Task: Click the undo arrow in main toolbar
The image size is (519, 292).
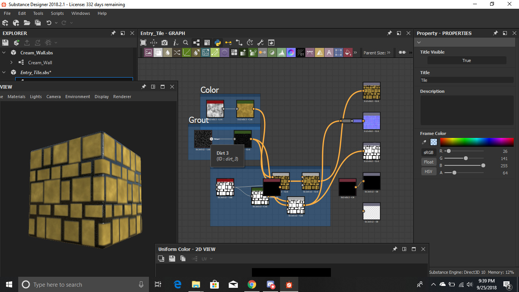Action: tap(49, 23)
